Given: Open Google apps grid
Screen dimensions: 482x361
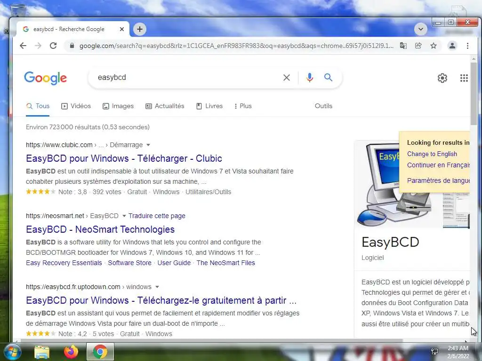Looking at the screenshot, I should point(464,78).
